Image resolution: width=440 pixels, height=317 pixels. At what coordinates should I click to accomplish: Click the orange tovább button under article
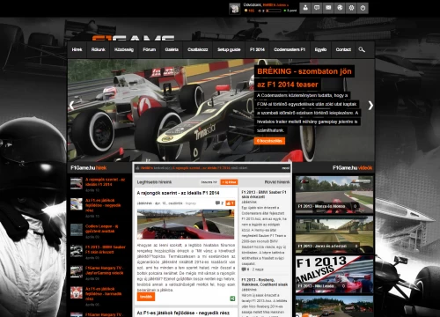(146, 297)
